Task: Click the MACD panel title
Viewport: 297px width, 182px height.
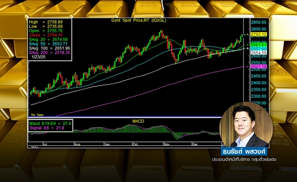Action: pyautogui.click(x=138, y=121)
